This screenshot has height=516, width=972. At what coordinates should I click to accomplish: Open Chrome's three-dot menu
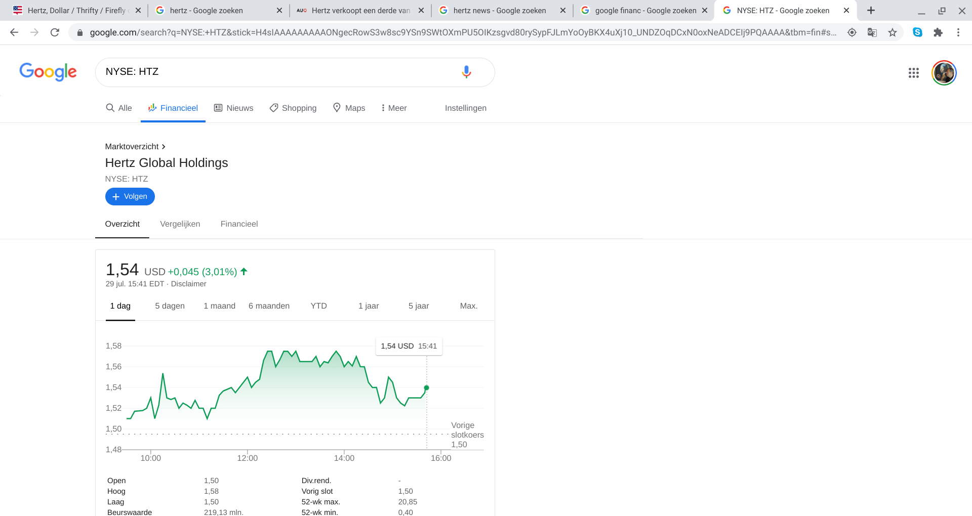pos(958,32)
